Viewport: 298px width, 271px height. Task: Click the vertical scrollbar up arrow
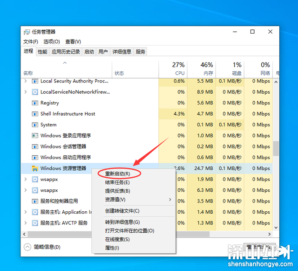276,82
